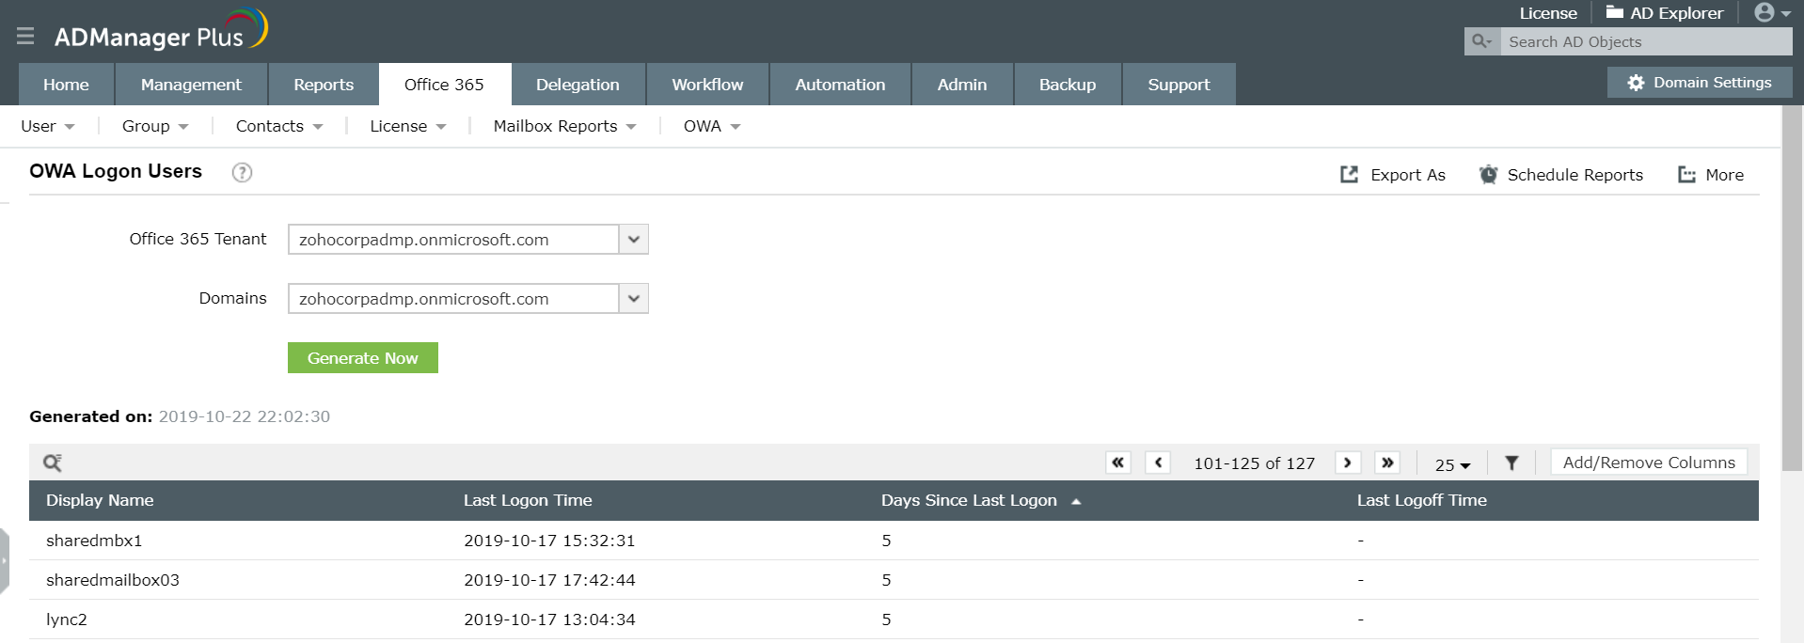Click the generated timestamp 2019-10-22 22:02:30

[x=245, y=416]
